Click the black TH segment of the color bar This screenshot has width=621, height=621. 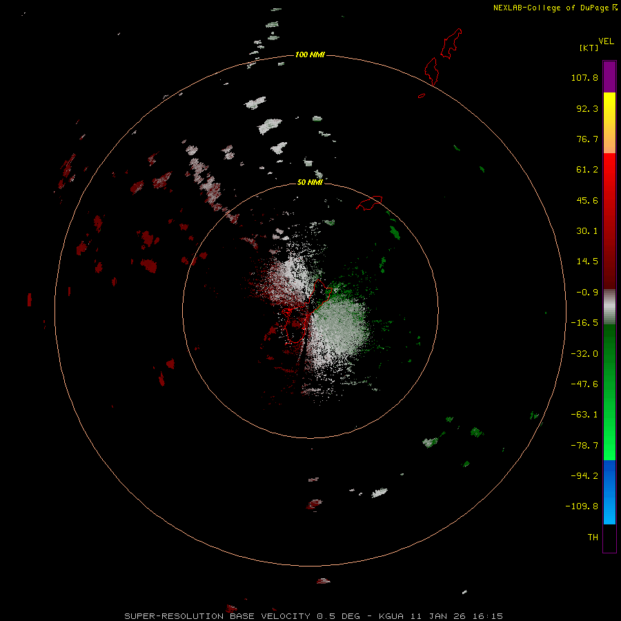click(609, 538)
